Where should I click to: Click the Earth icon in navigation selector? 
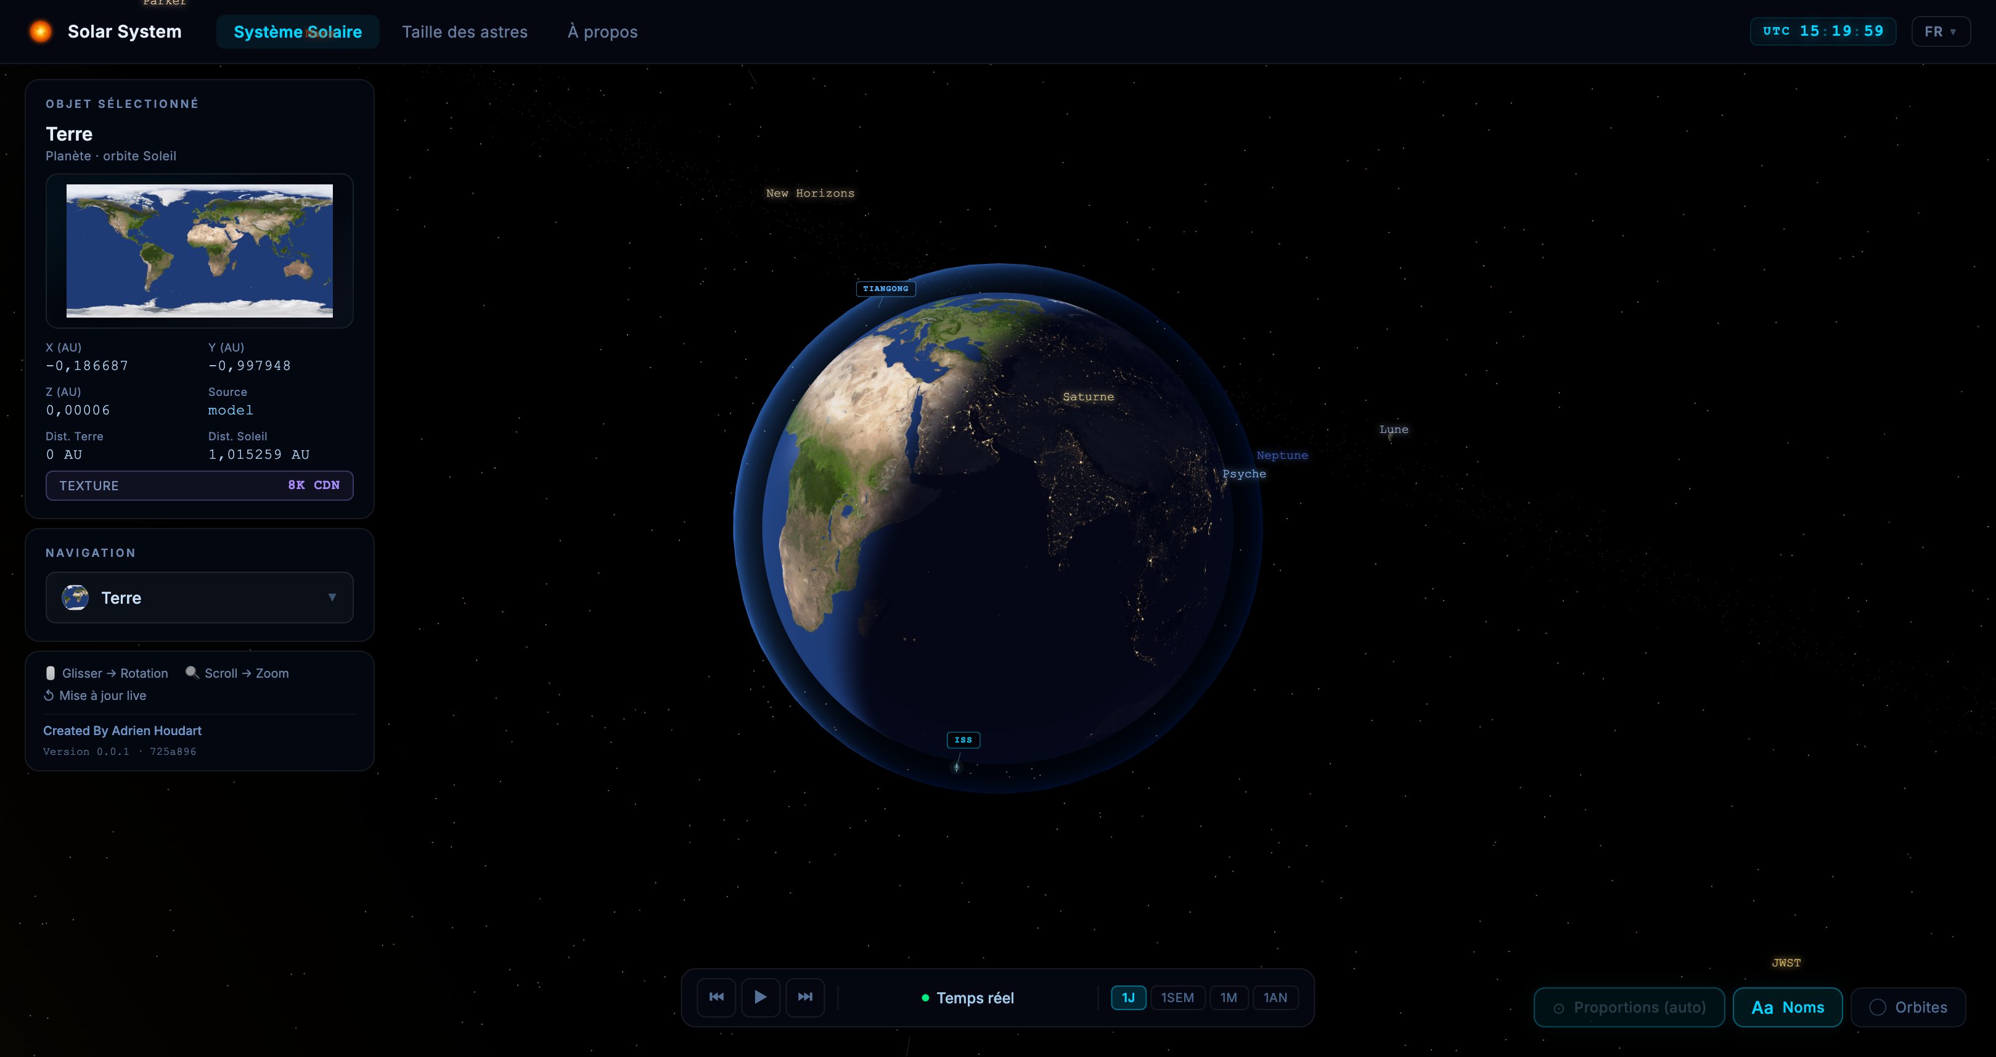(x=75, y=598)
